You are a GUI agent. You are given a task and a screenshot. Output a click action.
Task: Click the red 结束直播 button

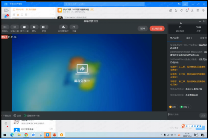coord(157,29)
